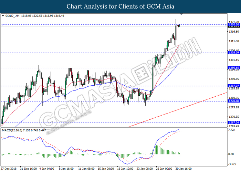241x172 pixels.
Task: Select the 1320.26 price level label
Action: 234,24
